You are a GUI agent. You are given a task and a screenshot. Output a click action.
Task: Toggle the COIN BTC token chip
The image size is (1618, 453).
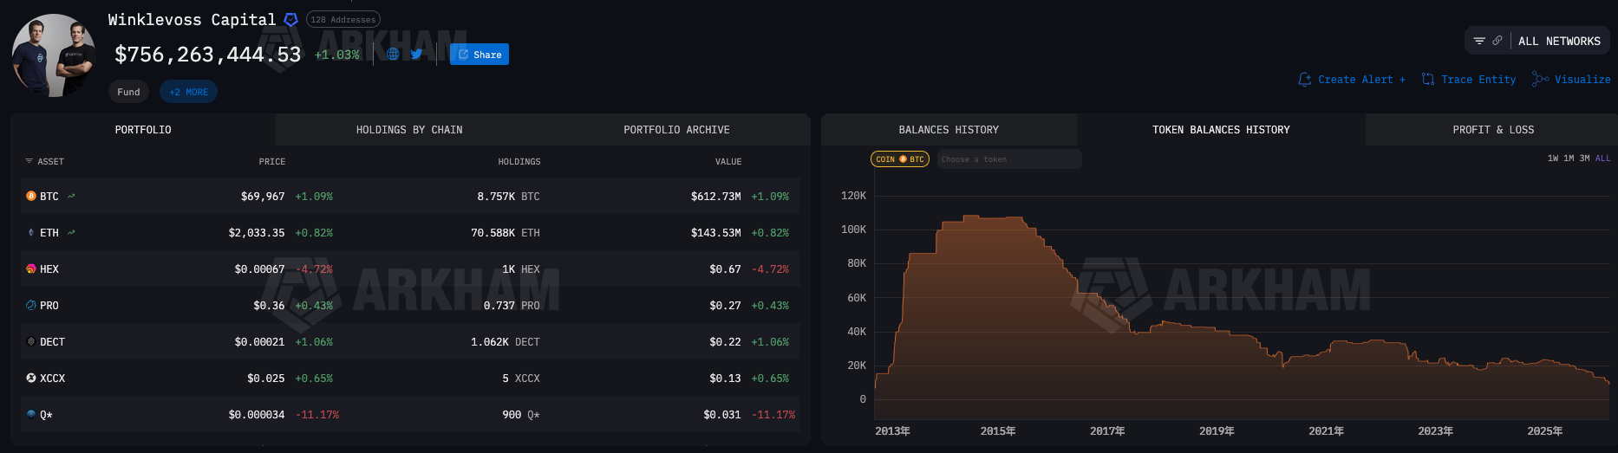coord(899,159)
